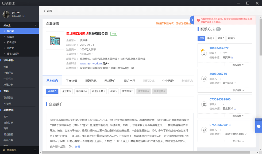Click the user avatar of 君子兰

click(x=6, y=14)
